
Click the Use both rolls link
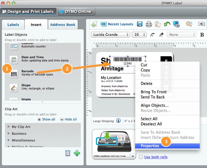(156, 157)
